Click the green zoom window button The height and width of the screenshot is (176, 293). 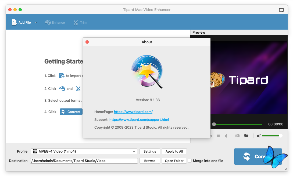tap(20, 10)
